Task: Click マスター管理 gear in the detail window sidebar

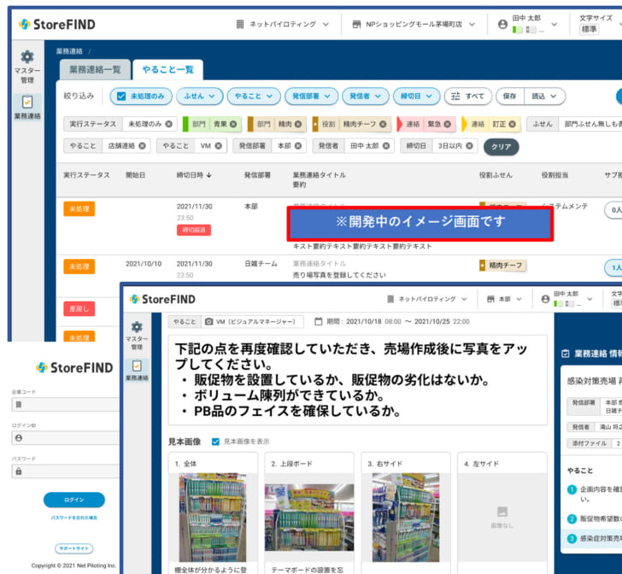Action: point(137,335)
